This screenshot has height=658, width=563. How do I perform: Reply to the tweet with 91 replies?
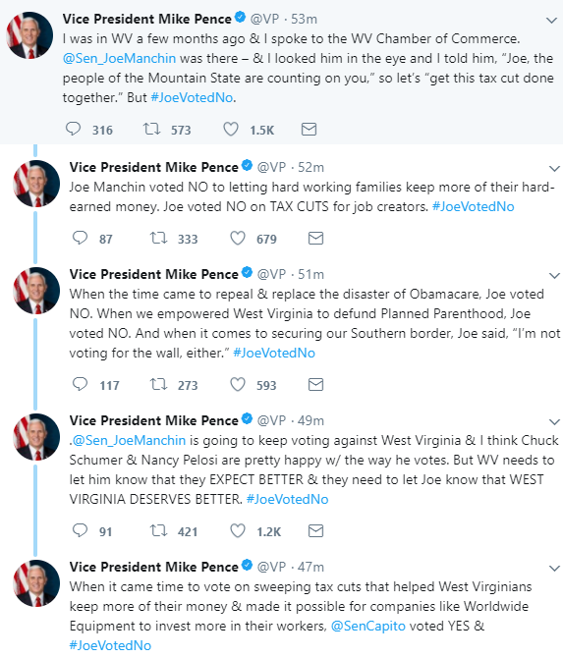pyautogui.click(x=80, y=530)
